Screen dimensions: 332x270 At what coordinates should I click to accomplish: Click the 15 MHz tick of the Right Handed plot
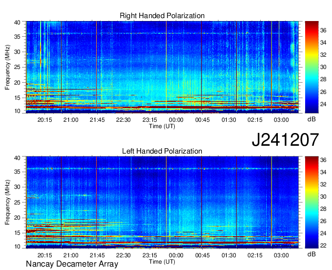(17, 98)
